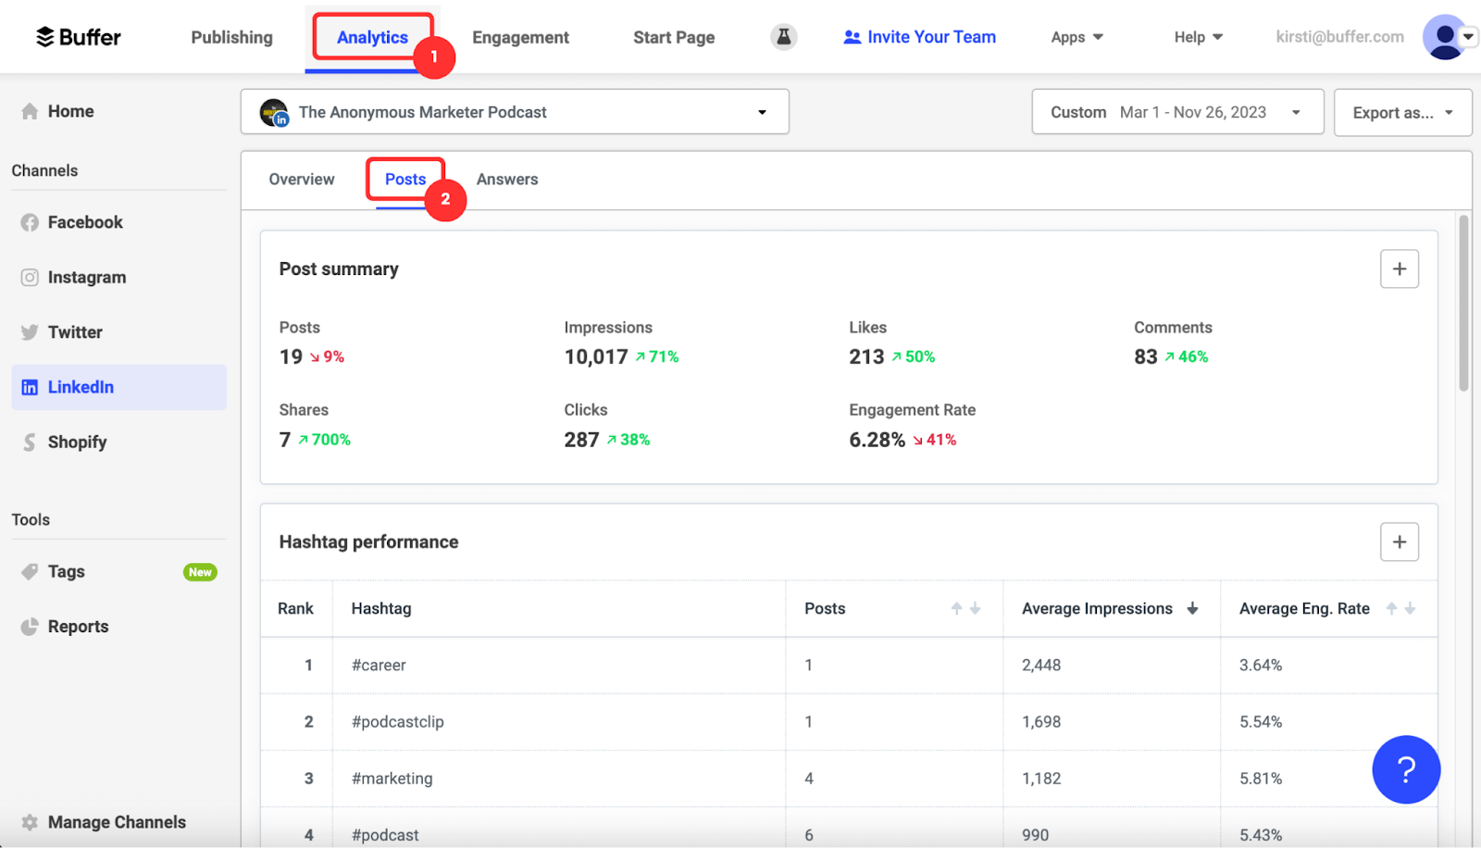Select the Posts tab
Viewport: 1481px width, 848px height.
click(x=405, y=180)
